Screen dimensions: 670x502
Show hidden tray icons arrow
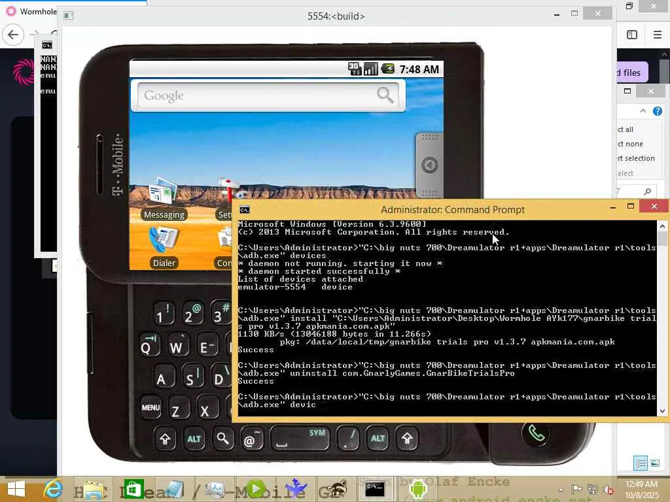(x=561, y=490)
